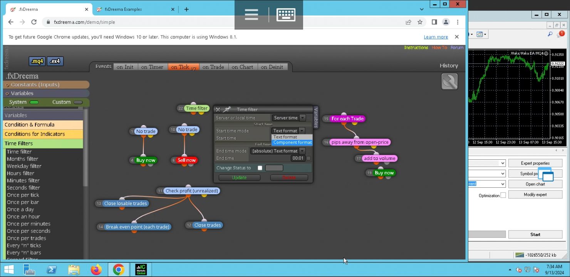
Task: Switch to the on Deinit event tab
Action: pyautogui.click(x=272, y=67)
